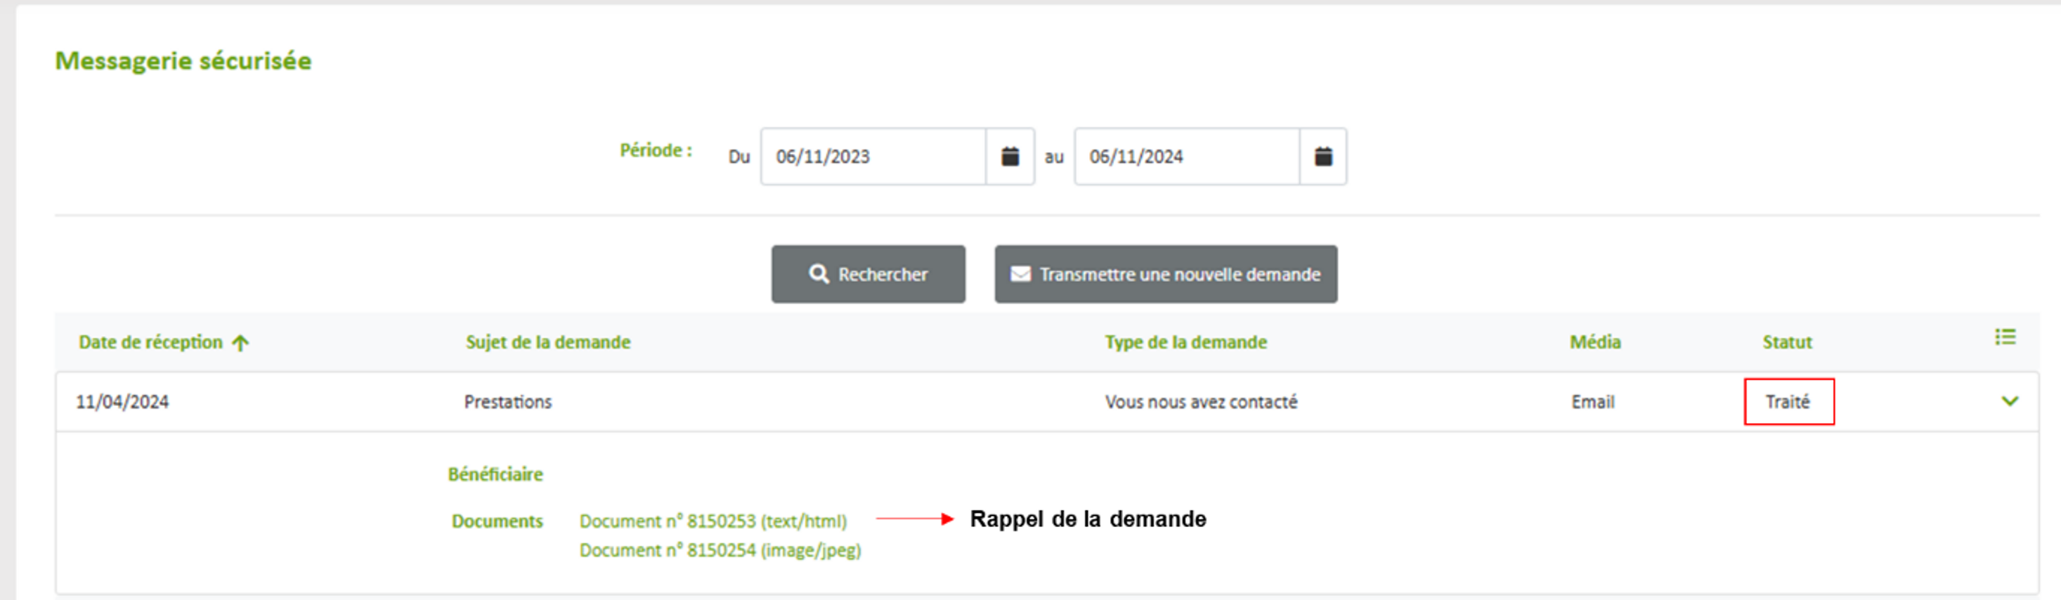The image size is (2061, 600).
Task: Click the envelope icon for new request
Action: [x=1020, y=275]
